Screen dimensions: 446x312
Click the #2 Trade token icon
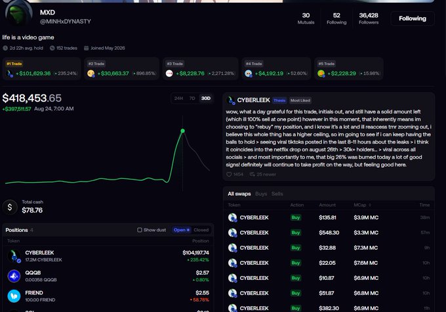pyautogui.click(x=91, y=73)
